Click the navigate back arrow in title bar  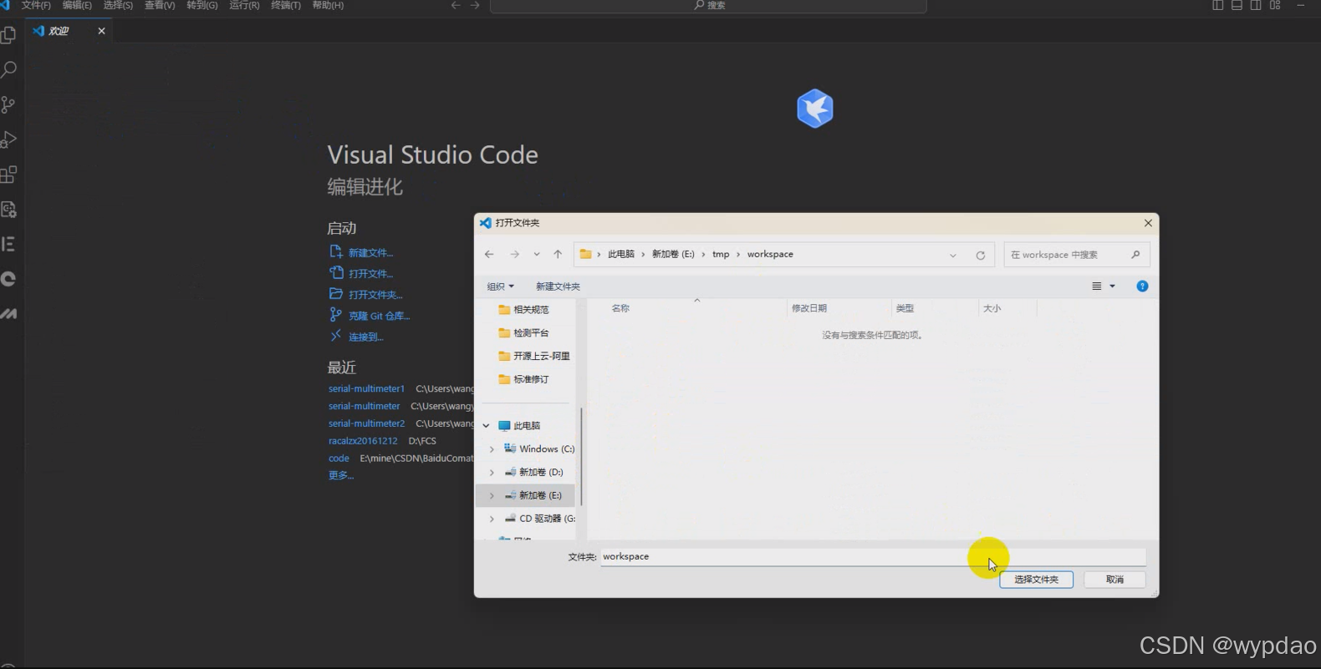coord(456,5)
